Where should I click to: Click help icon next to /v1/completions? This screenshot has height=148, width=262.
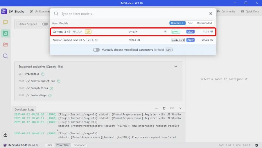click(51, 88)
